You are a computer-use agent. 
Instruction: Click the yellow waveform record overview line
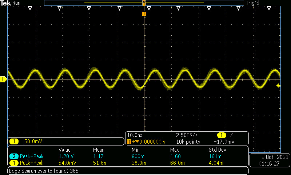(x=144, y=3)
